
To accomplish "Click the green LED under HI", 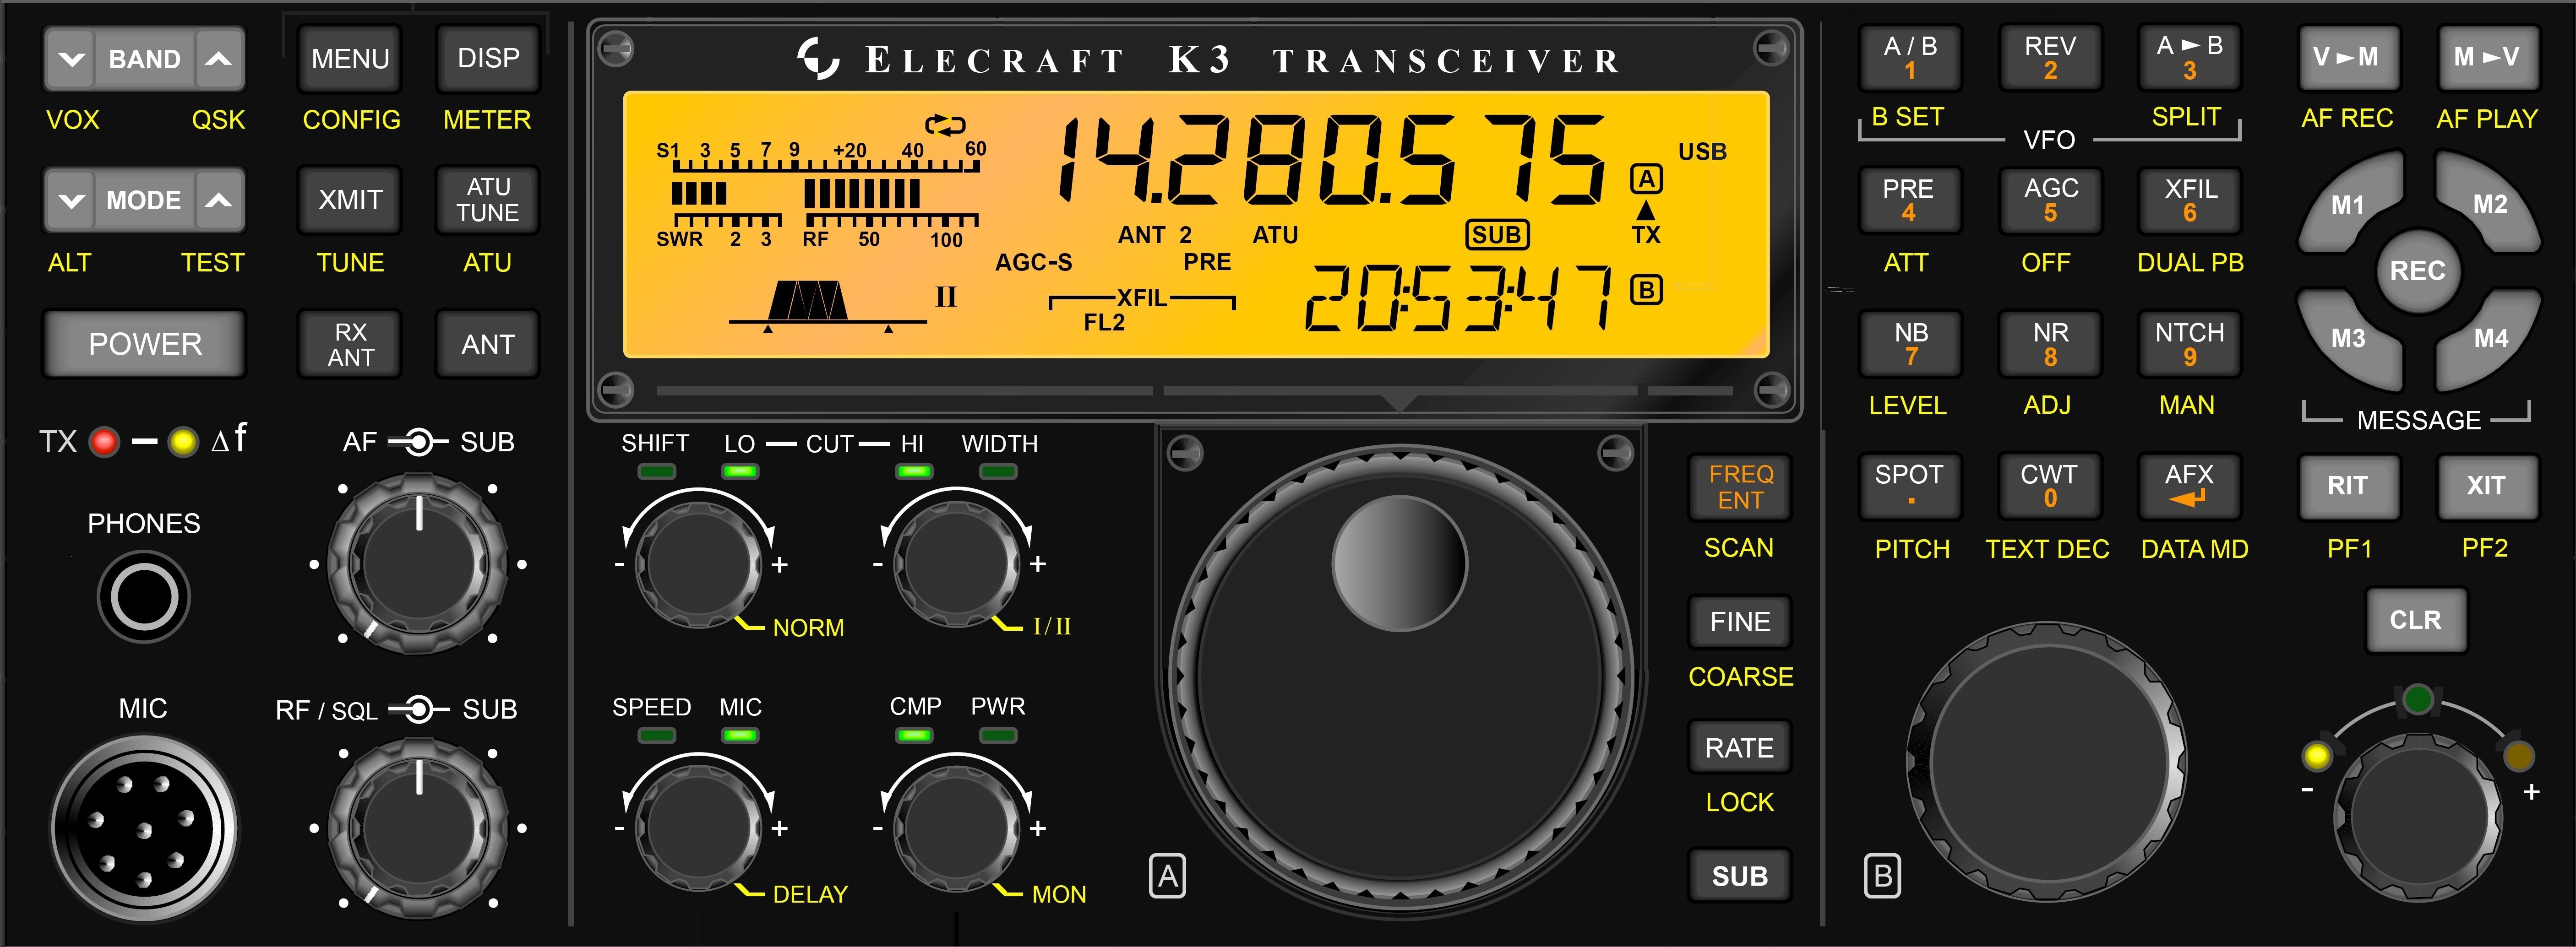I will coord(914,471).
